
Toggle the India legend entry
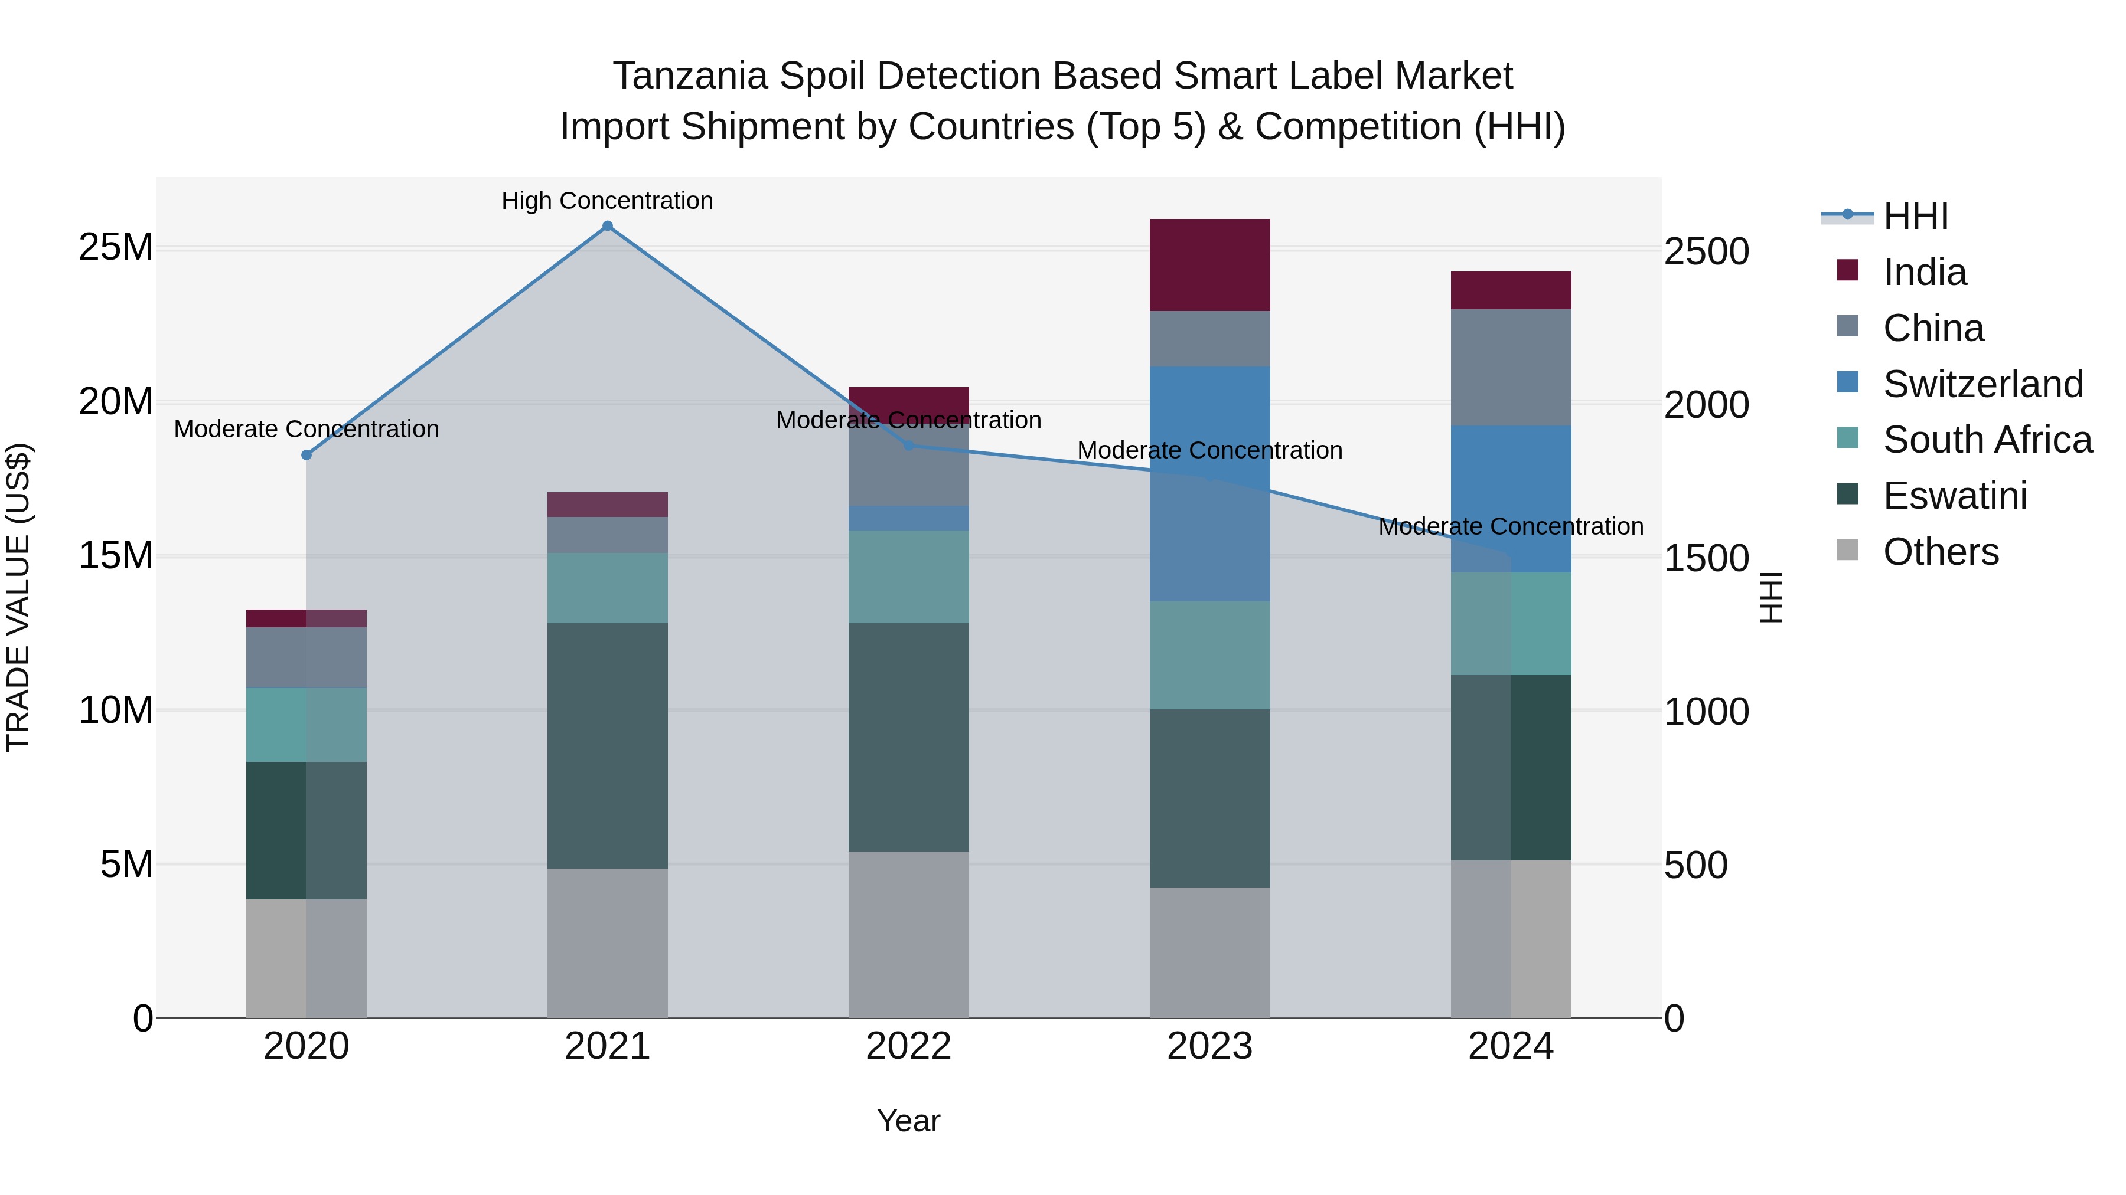coord(1902,272)
